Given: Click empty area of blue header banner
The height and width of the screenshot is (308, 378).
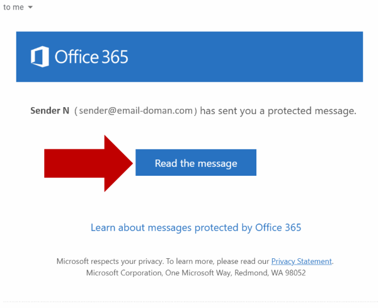Looking at the screenshot, I should [x=241, y=57].
